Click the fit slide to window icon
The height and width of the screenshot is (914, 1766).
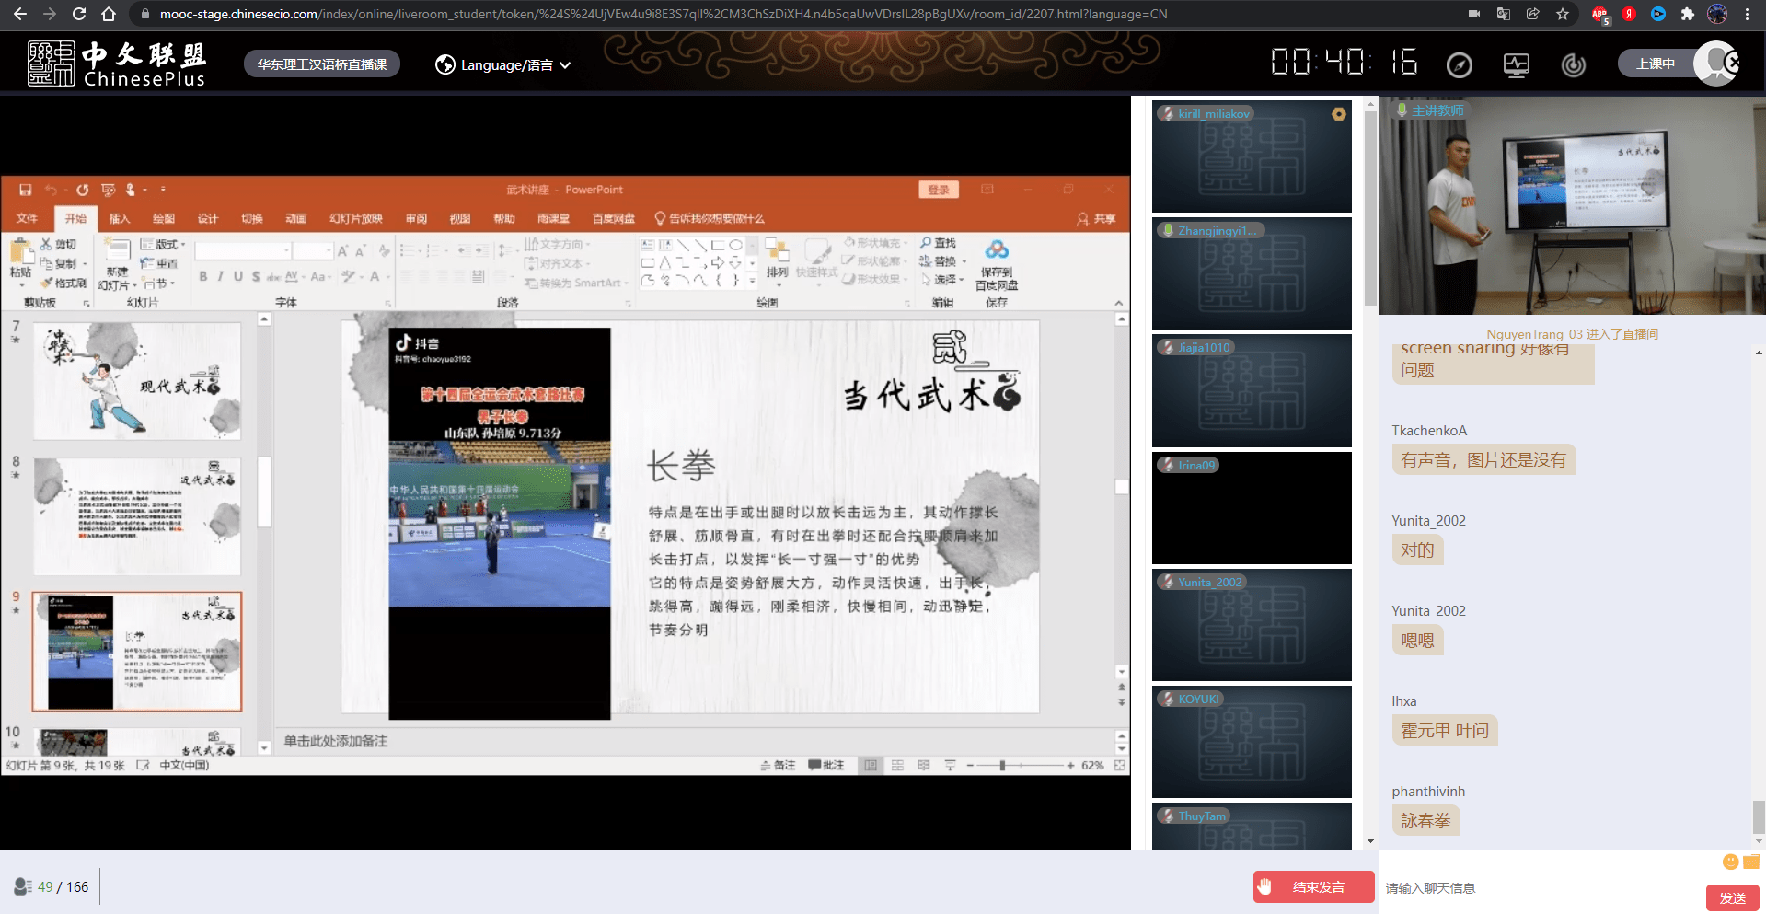(x=1120, y=765)
